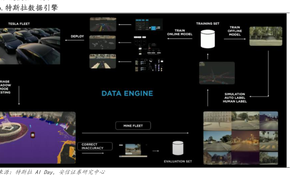The width and height of the screenshot is (290, 175).
Task: Click the DEPLOY arrow label
Action: (x=77, y=36)
